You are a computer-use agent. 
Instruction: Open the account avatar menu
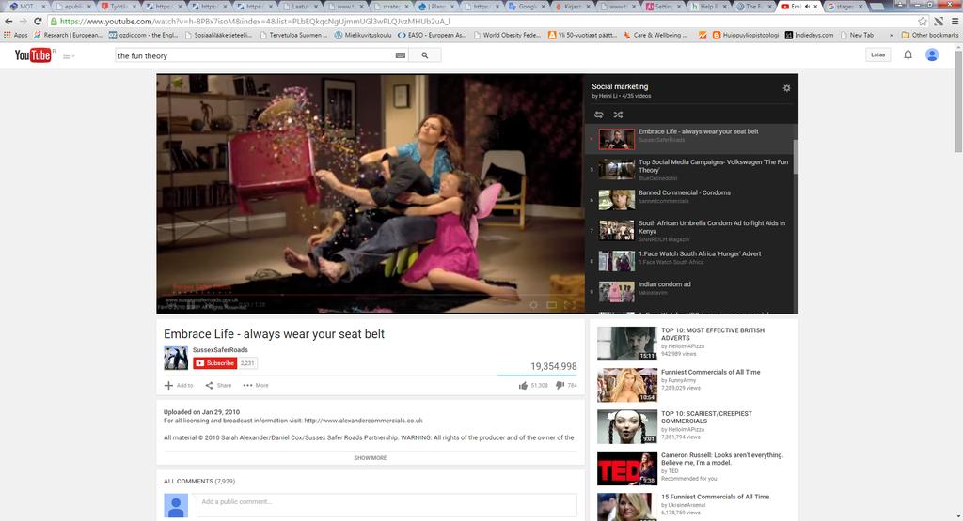(x=932, y=54)
